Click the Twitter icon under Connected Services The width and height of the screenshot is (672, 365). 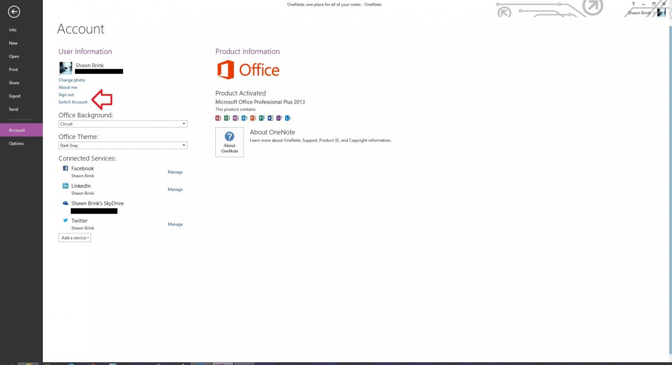pyautogui.click(x=65, y=220)
